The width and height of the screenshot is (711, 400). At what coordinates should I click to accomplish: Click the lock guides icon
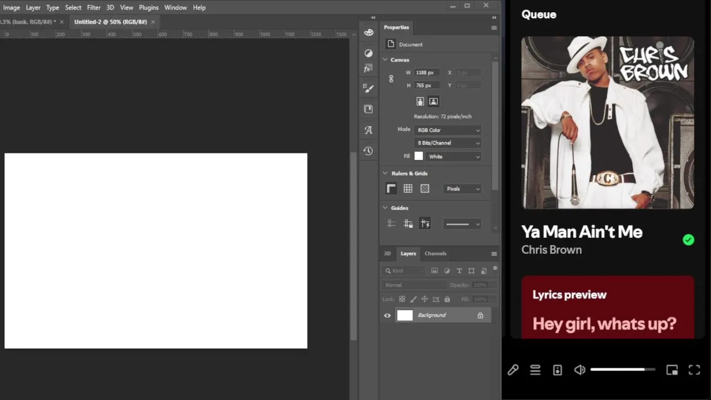408,223
